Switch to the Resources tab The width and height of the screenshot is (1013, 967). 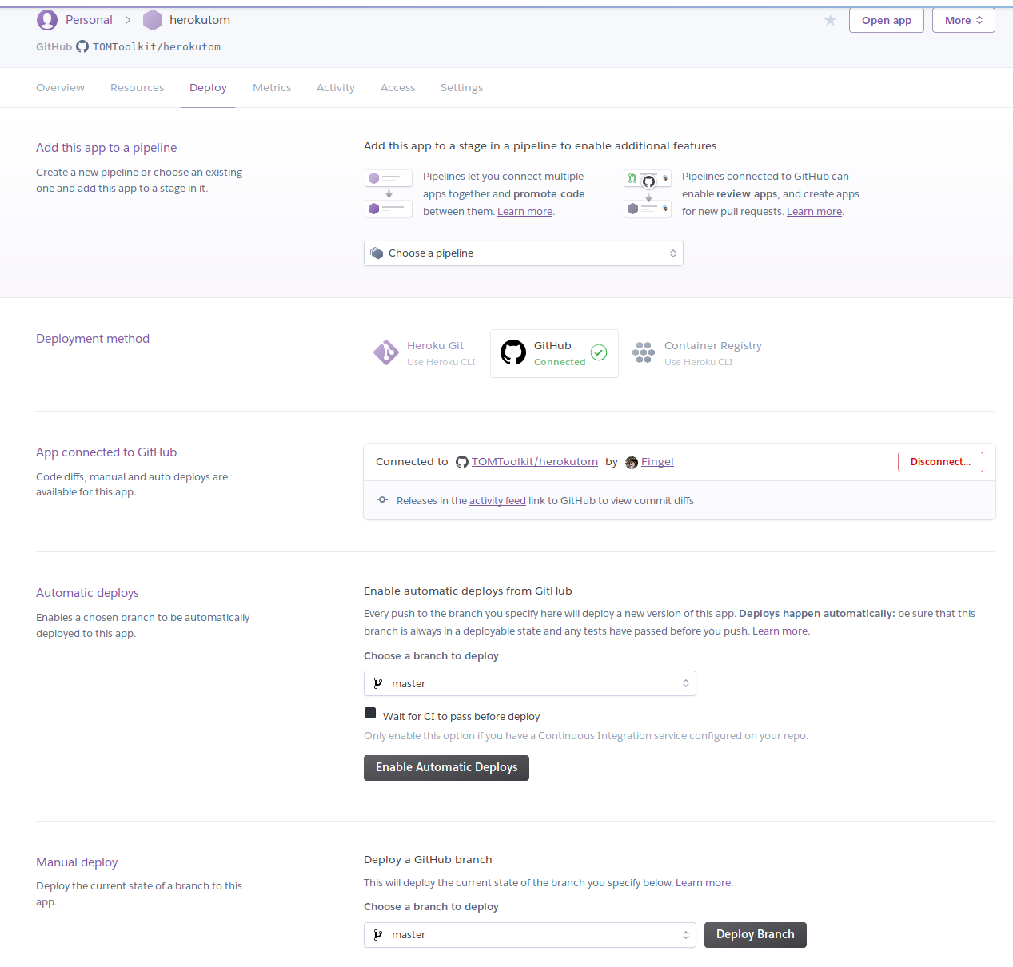pyautogui.click(x=137, y=87)
